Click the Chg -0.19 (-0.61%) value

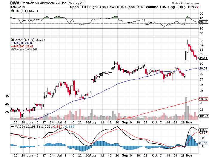click(x=182, y=7)
